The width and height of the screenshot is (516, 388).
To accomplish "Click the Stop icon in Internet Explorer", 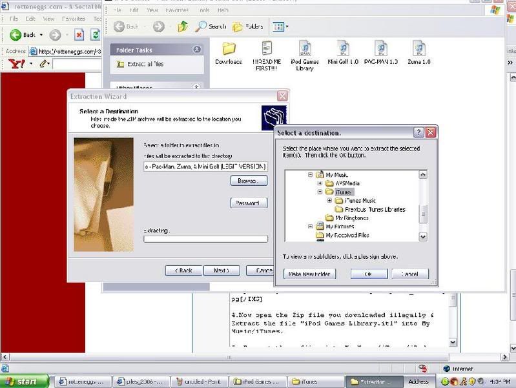I will click(79, 35).
